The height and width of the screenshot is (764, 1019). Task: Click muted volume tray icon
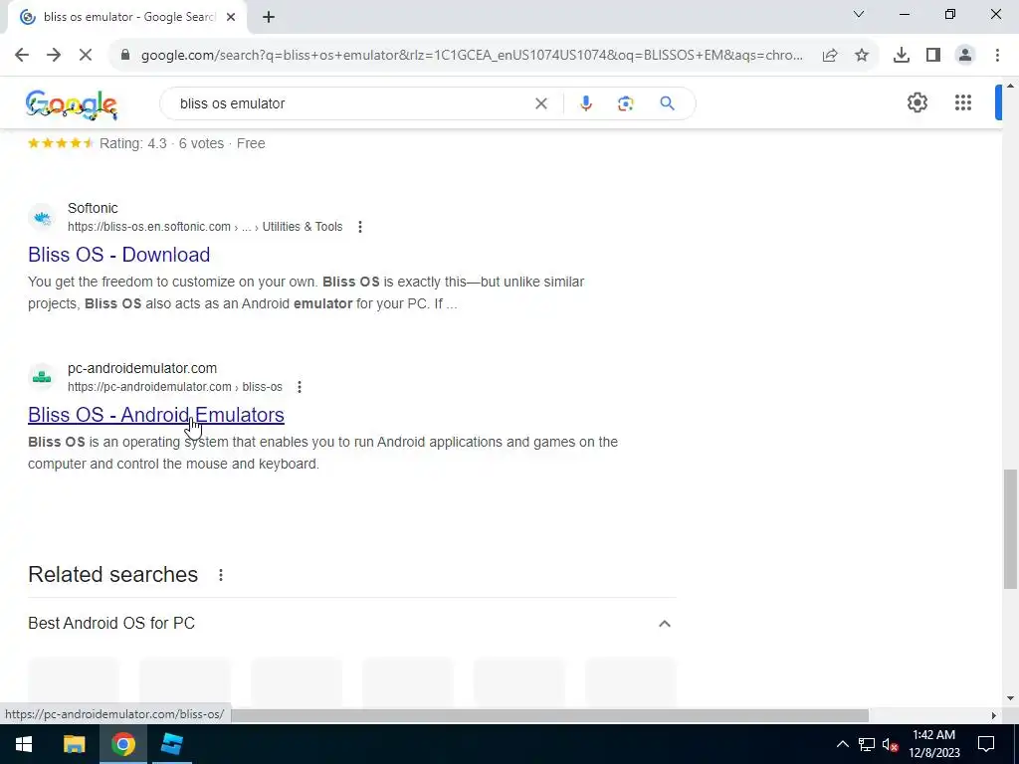[890, 744]
